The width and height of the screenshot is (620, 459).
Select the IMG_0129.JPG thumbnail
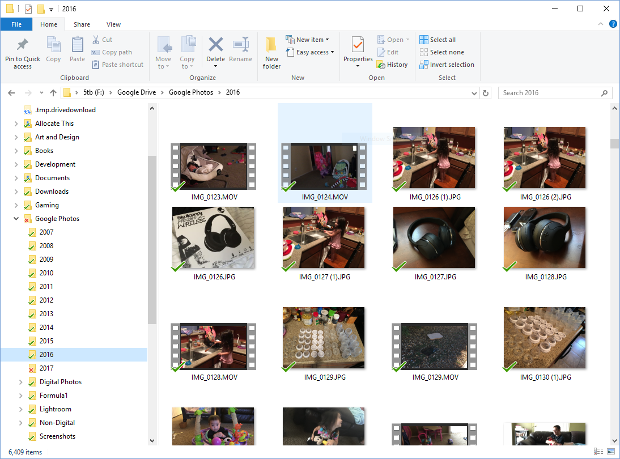[x=324, y=338]
